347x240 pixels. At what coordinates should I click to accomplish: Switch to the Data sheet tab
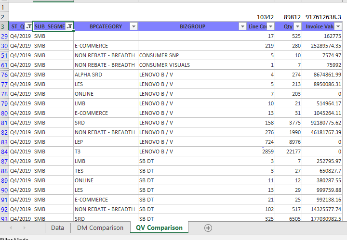[57, 227]
